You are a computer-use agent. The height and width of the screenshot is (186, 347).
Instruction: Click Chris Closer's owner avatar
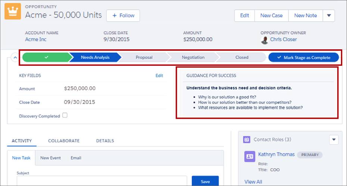264,40
